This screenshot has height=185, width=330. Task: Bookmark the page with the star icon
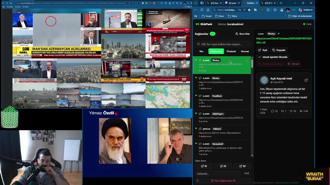pos(249,10)
